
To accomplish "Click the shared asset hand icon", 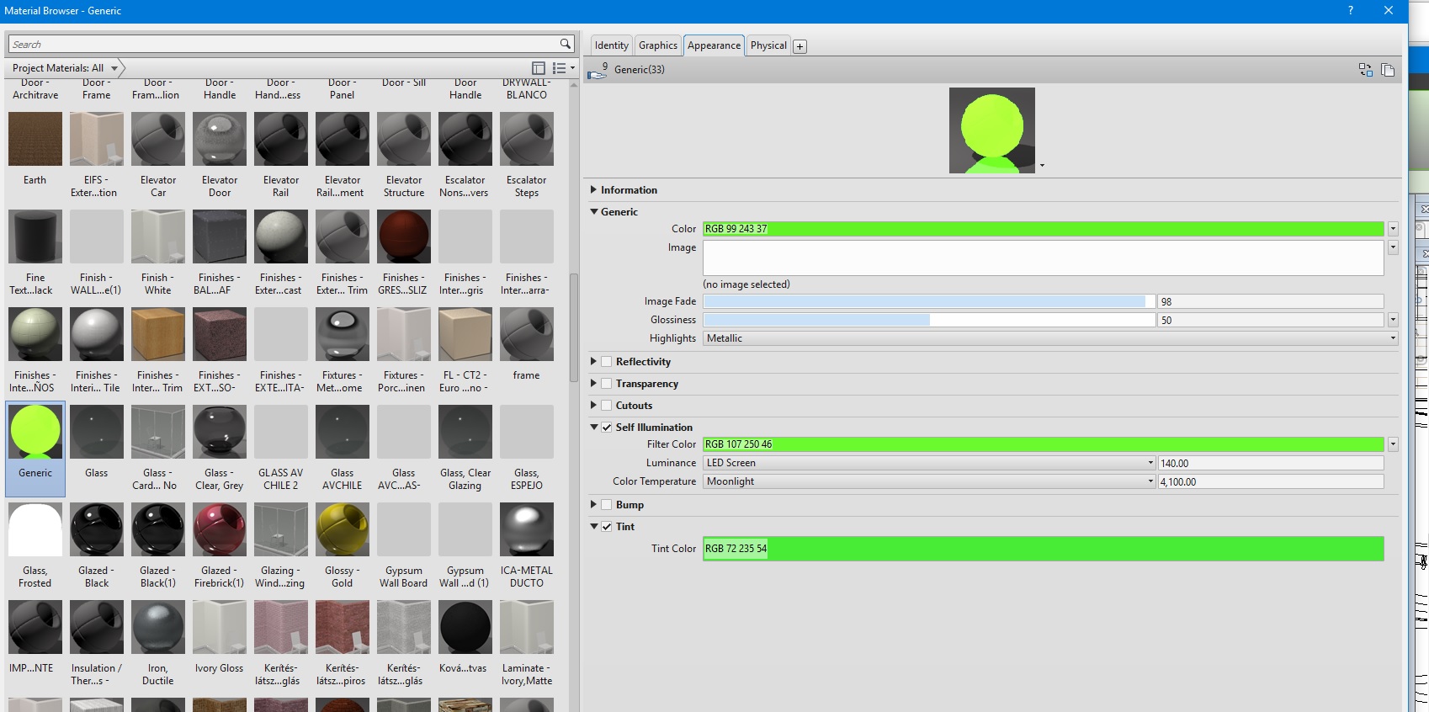I will [x=598, y=72].
